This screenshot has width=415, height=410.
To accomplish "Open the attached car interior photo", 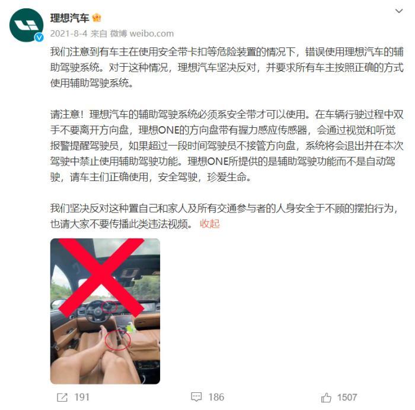I will coord(105,311).
